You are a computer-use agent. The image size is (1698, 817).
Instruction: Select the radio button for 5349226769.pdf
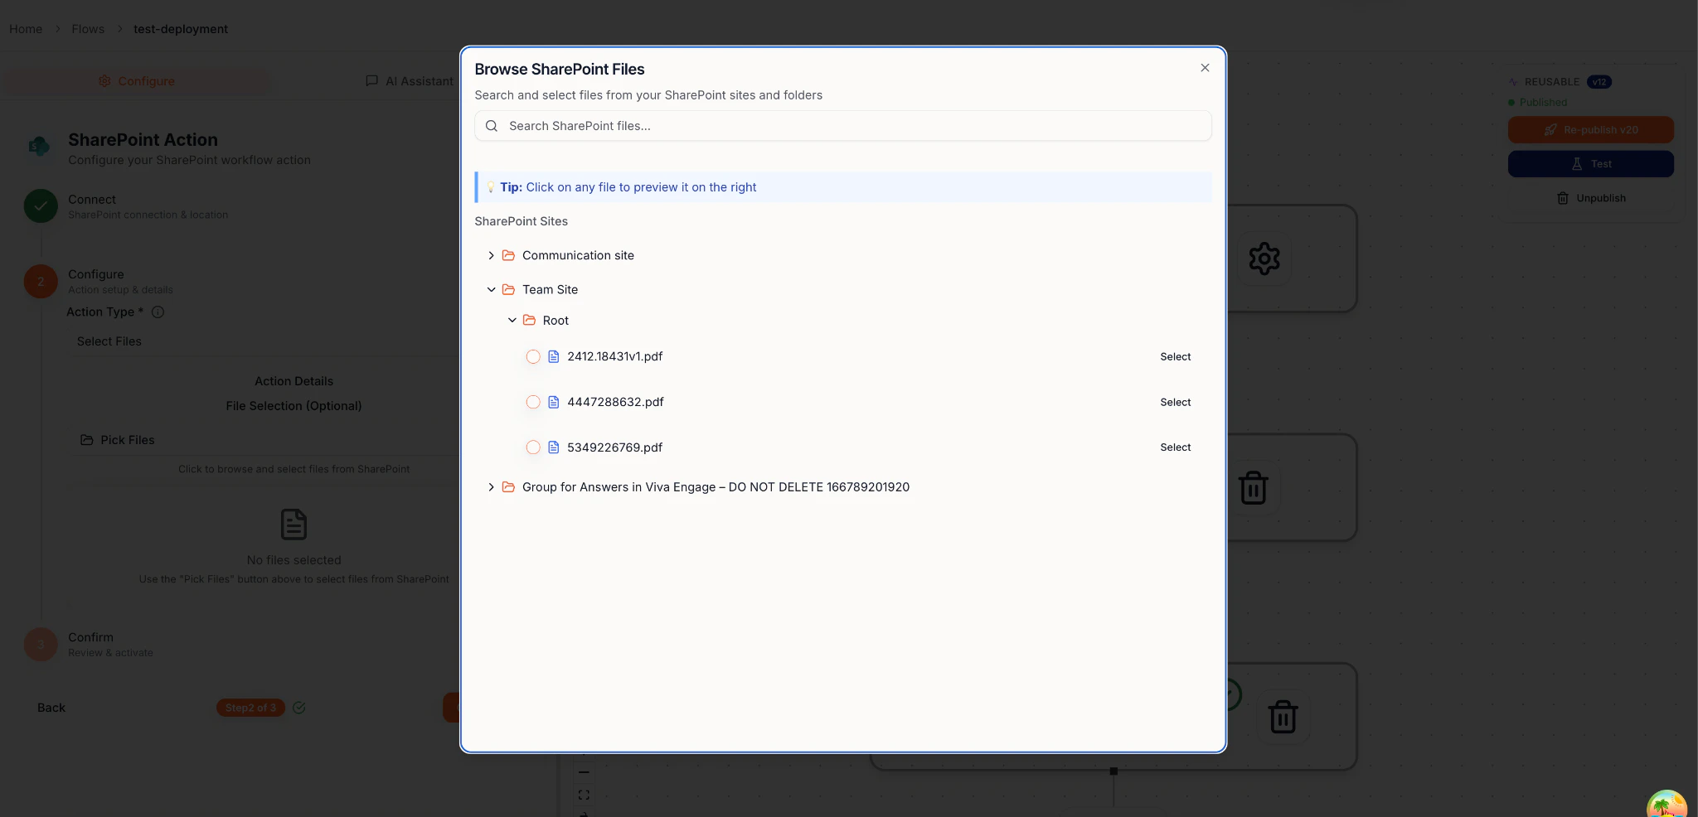click(x=533, y=447)
